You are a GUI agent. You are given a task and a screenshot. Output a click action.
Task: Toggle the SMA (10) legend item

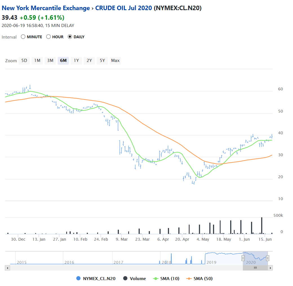pos(166,279)
